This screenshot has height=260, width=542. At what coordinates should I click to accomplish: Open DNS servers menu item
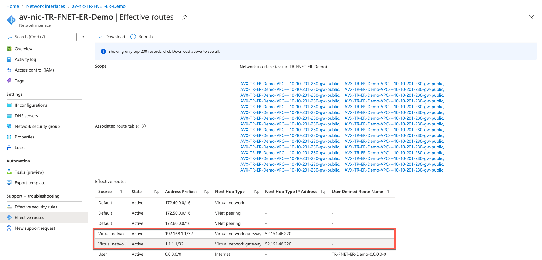pyautogui.click(x=26, y=116)
